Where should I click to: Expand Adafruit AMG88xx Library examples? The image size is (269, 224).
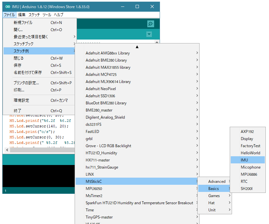(137, 53)
